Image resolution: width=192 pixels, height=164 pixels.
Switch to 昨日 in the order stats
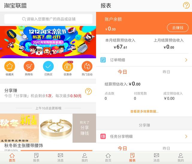[x=166, y=72]
